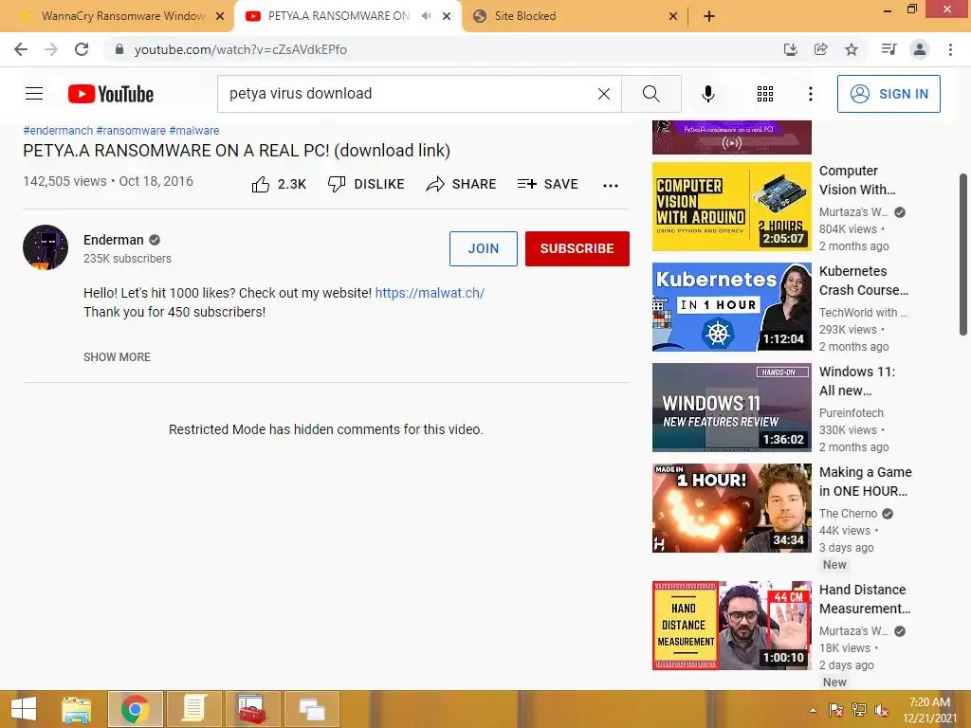Click the #malware hashtag
Viewport: 971px width, 728px height.
point(193,131)
